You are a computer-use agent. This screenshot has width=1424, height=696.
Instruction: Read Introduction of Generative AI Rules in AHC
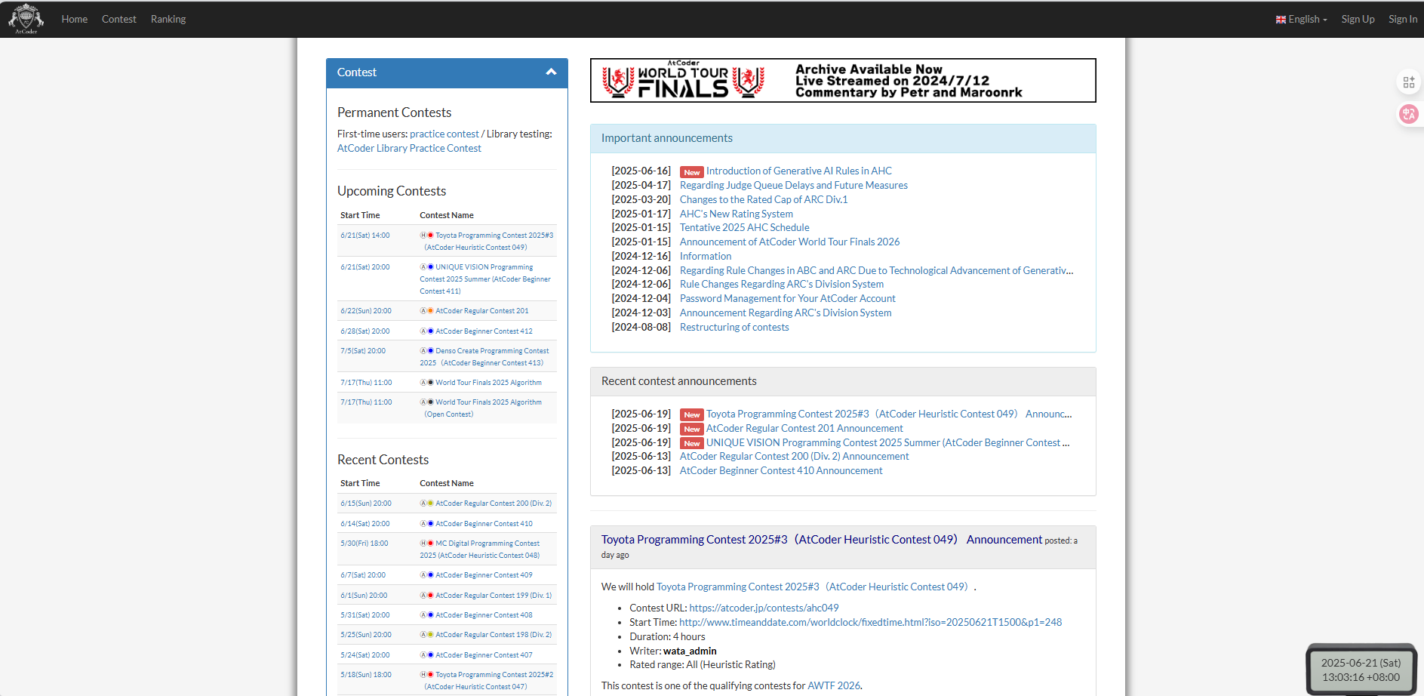(799, 171)
